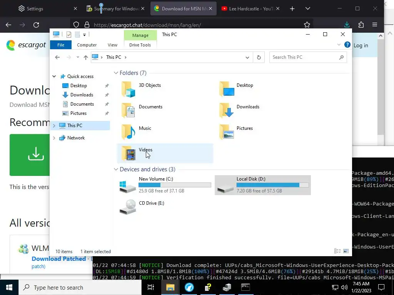Open Task View on the taskbar

pos(151,287)
